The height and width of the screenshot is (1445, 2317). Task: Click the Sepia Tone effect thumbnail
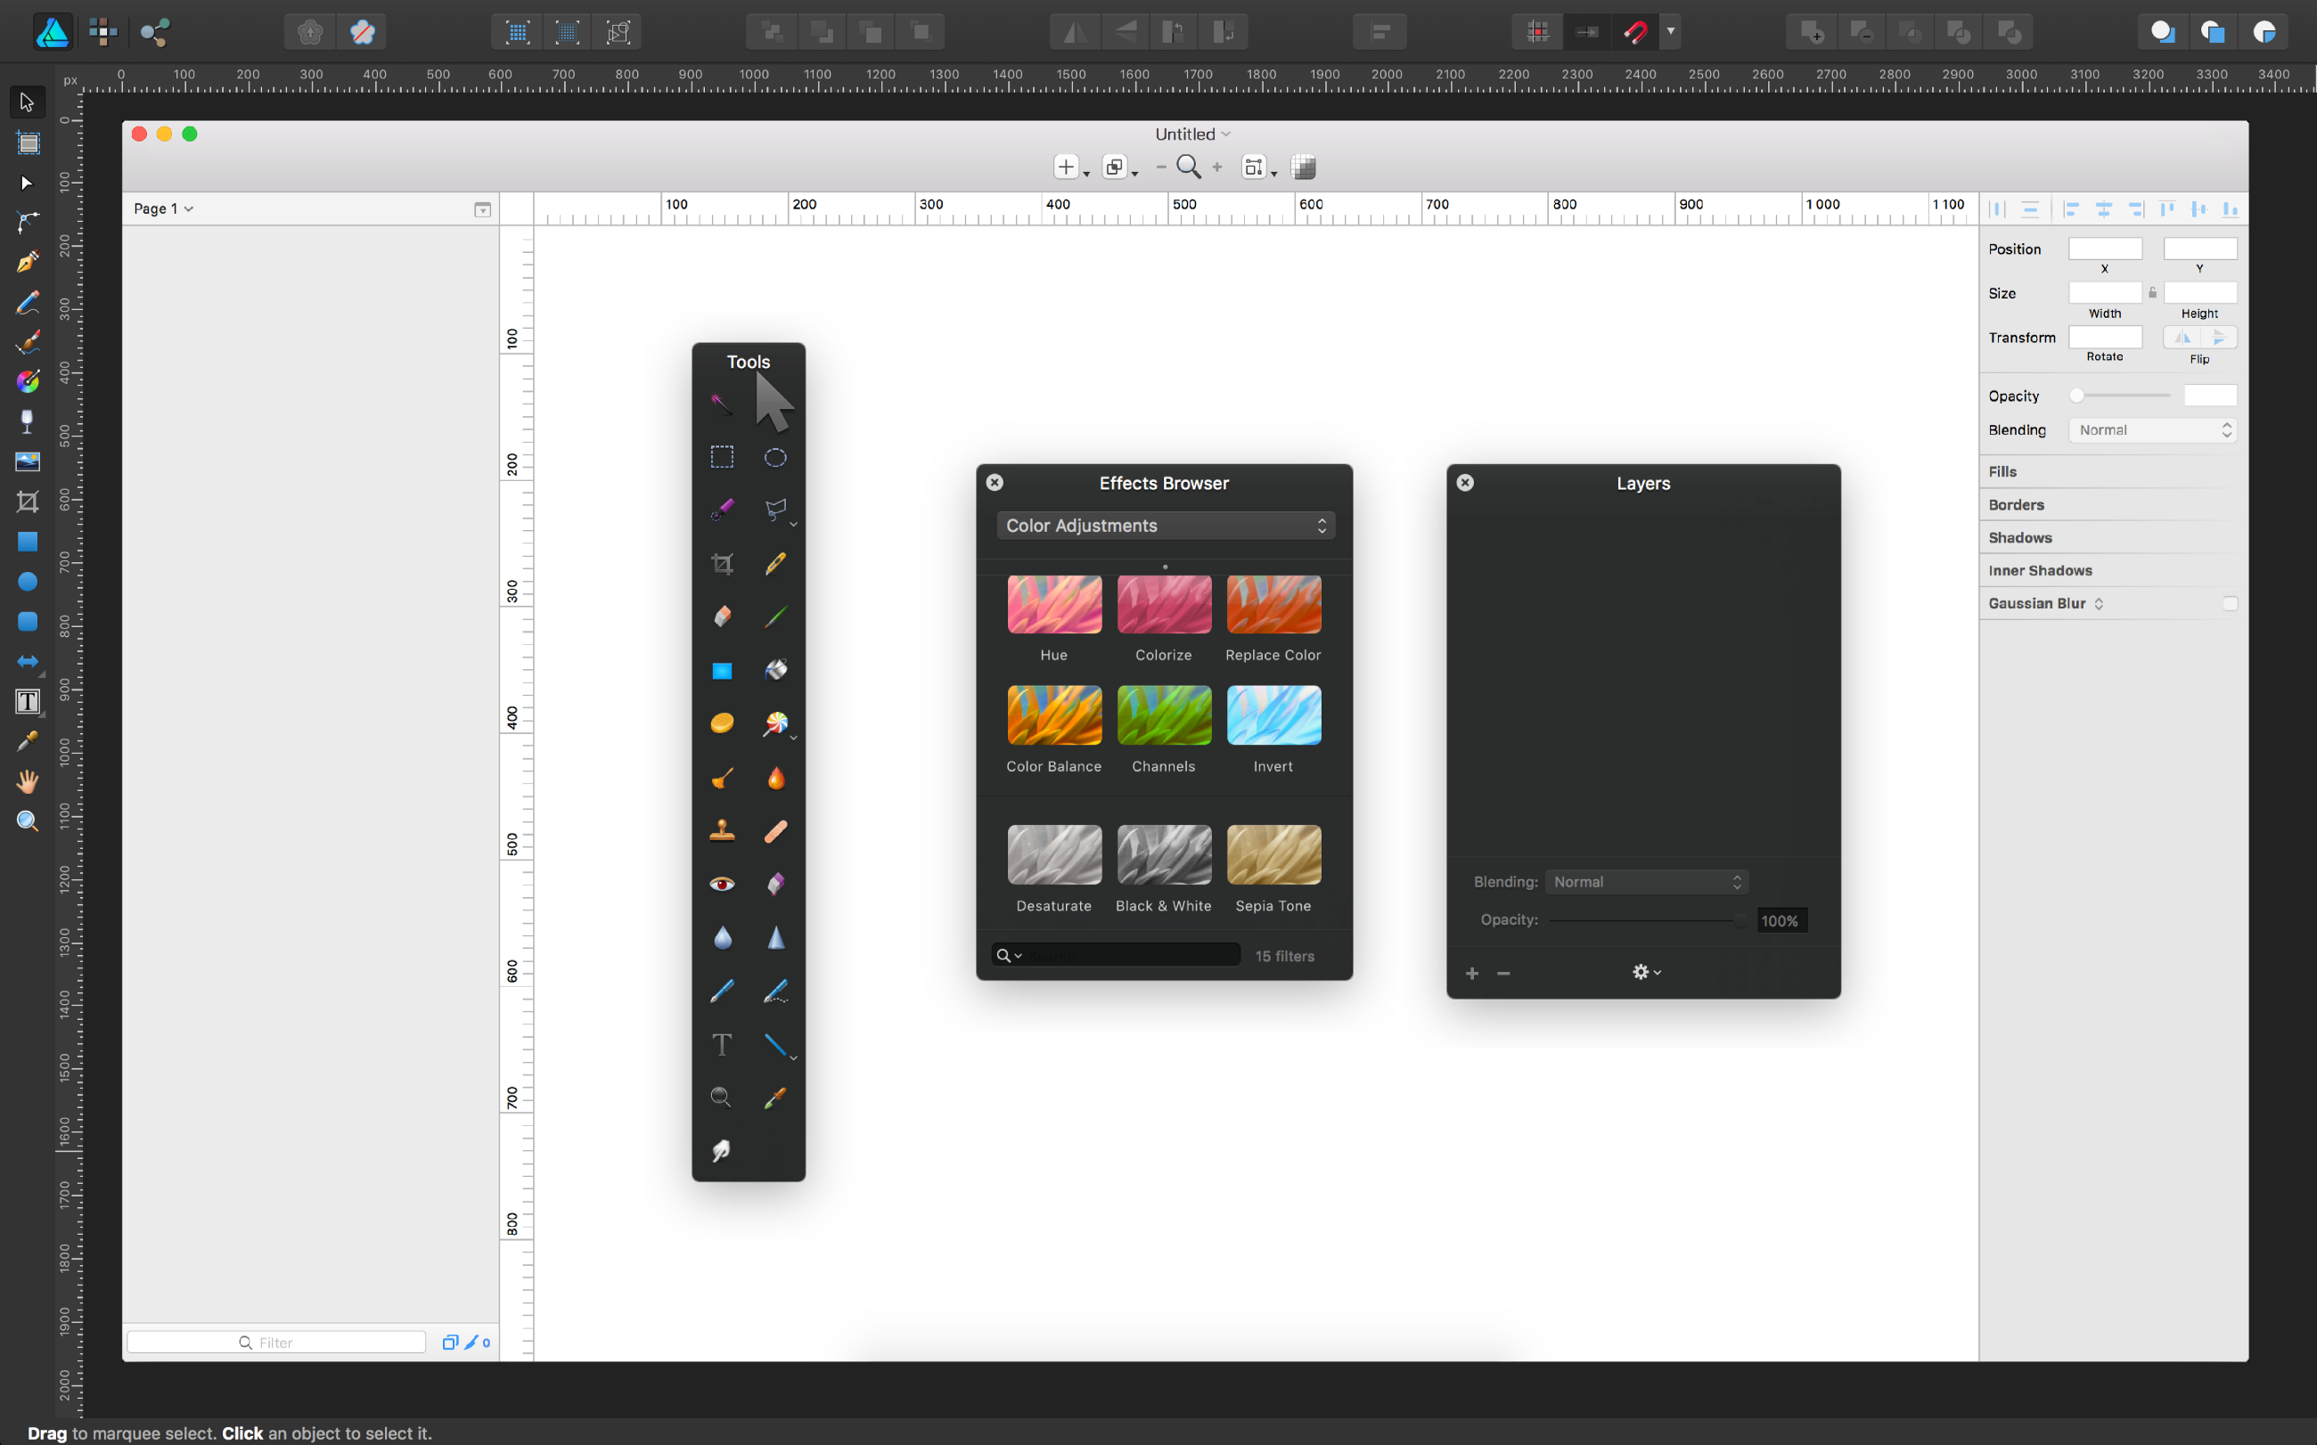click(1273, 855)
